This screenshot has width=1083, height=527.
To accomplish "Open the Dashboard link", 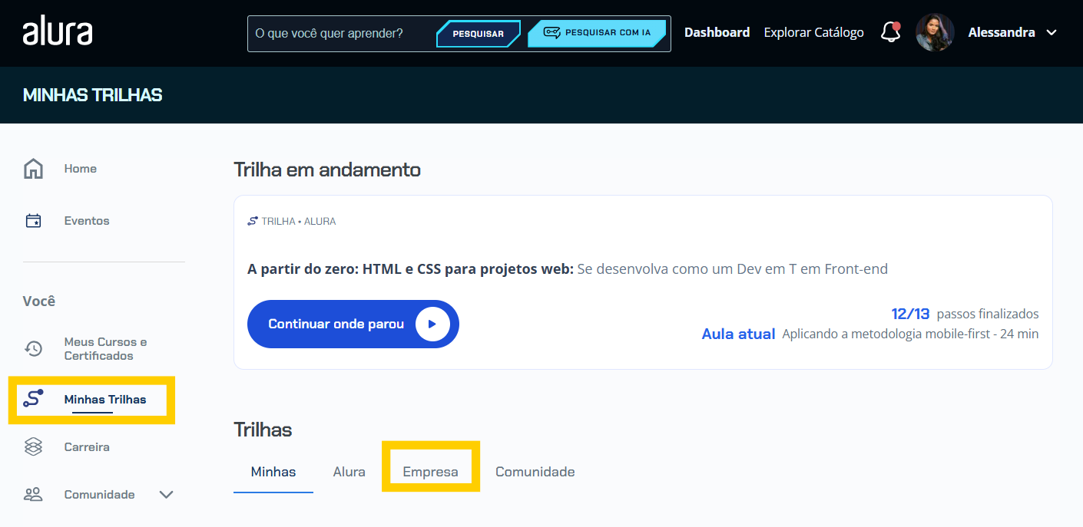I will [717, 32].
